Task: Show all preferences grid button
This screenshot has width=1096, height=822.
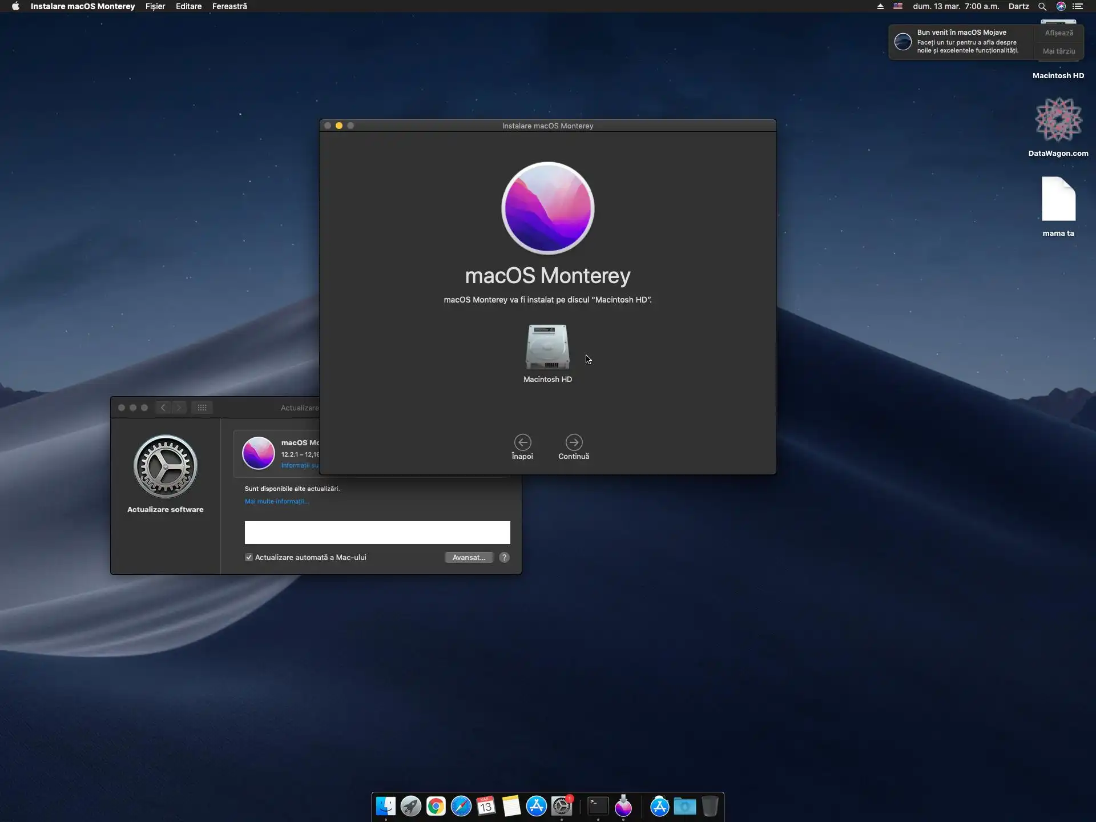Action: [202, 408]
